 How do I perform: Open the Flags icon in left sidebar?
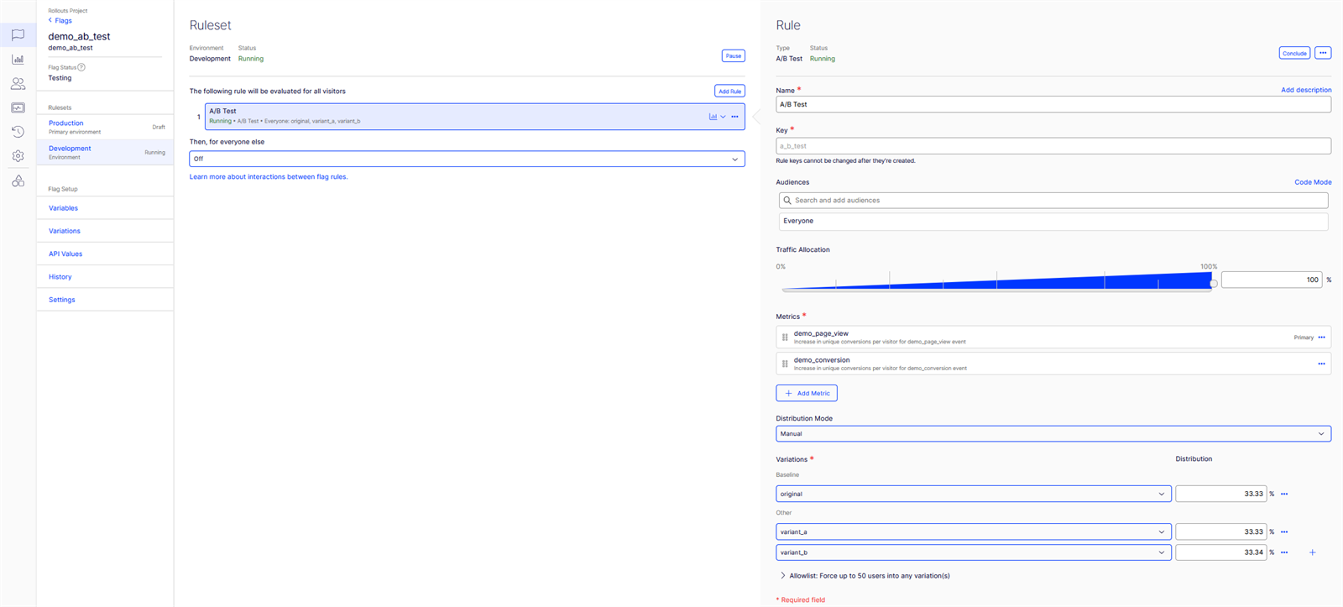pyautogui.click(x=18, y=35)
